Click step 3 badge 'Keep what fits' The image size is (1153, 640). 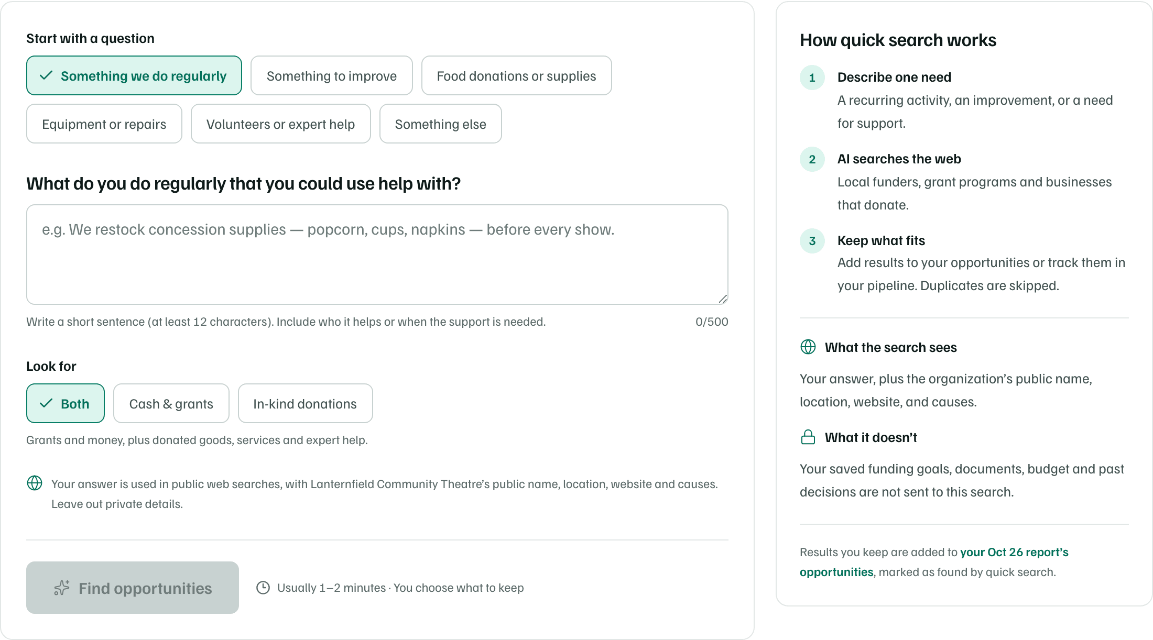pos(812,241)
